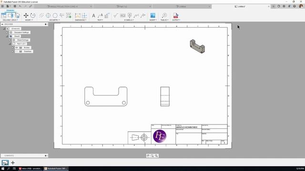Select the Detail View tool icon
The width and height of the screenshot is (305, 171).
tap(17, 15)
